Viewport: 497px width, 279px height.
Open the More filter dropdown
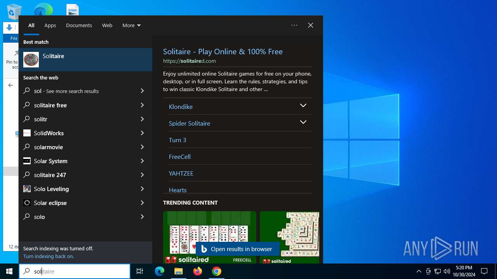(x=132, y=25)
